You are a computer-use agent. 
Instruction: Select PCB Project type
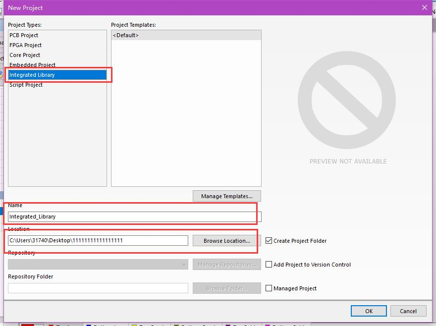(57, 35)
